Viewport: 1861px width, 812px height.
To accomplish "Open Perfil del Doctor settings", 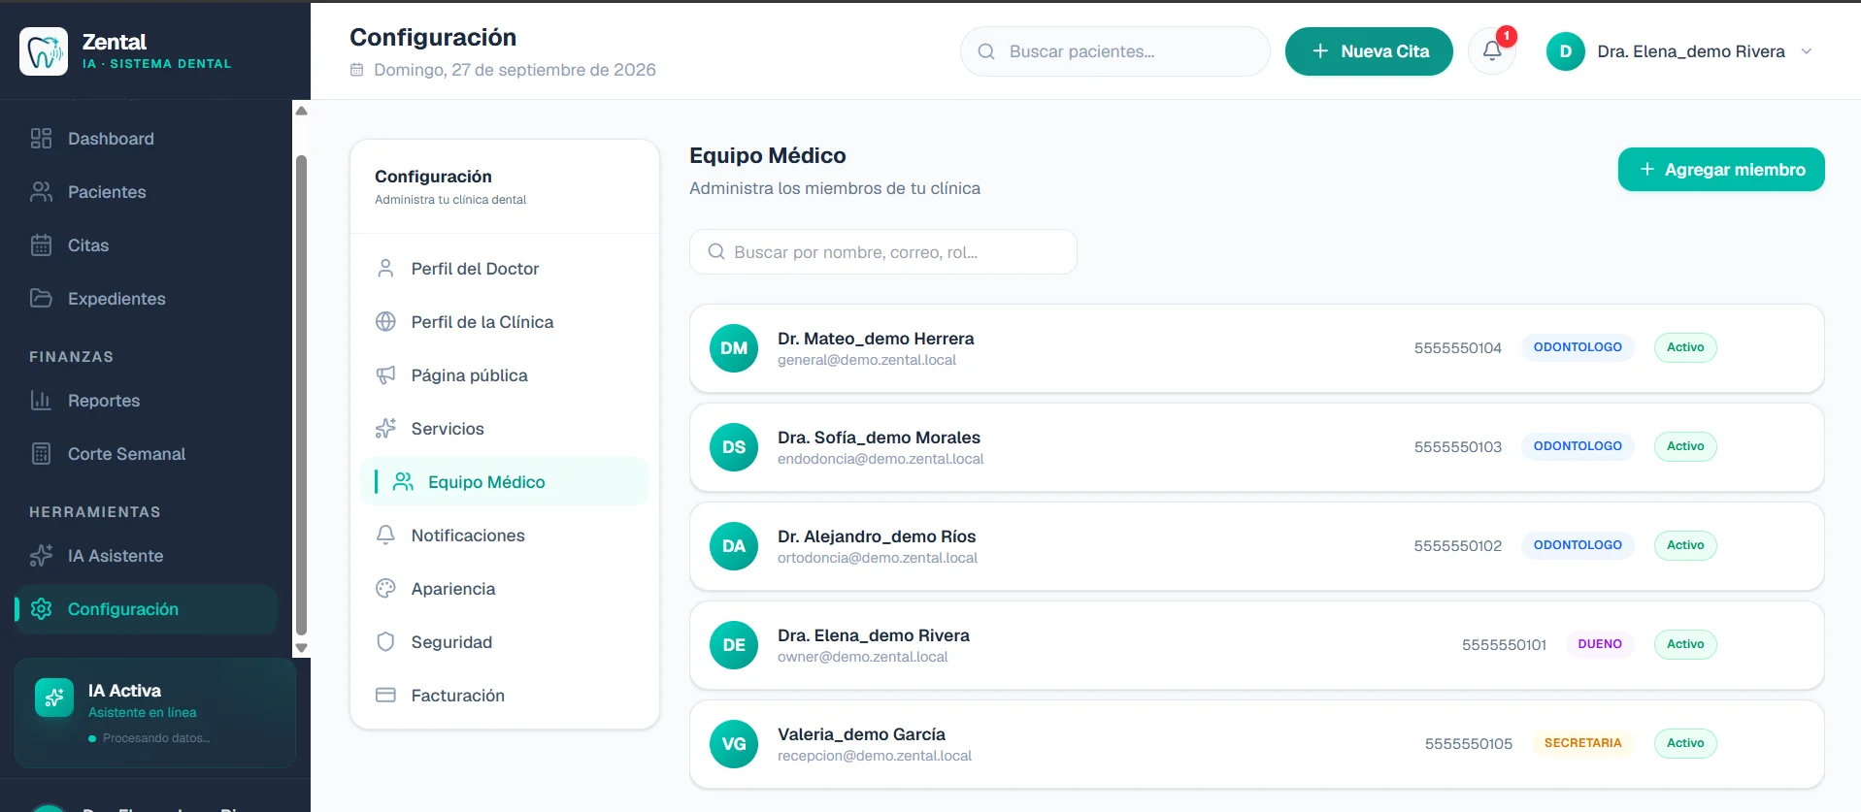I will pyautogui.click(x=504, y=269).
